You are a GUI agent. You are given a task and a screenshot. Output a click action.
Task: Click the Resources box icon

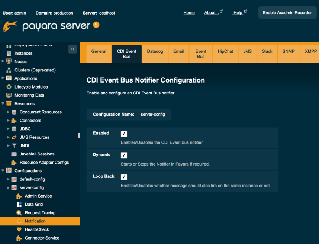tap(9, 103)
